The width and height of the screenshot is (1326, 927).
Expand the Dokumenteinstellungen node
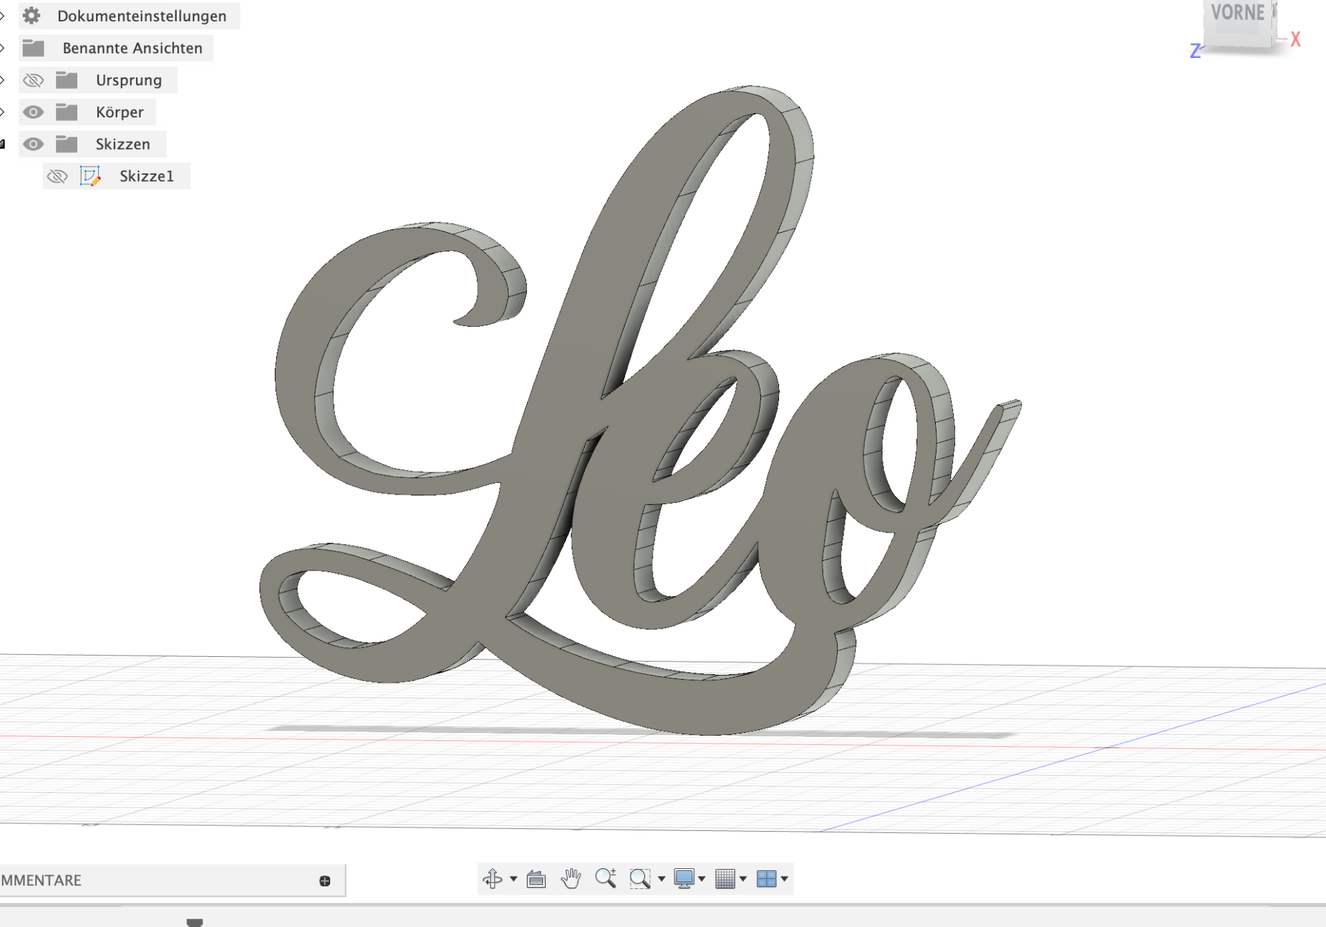click(3, 16)
